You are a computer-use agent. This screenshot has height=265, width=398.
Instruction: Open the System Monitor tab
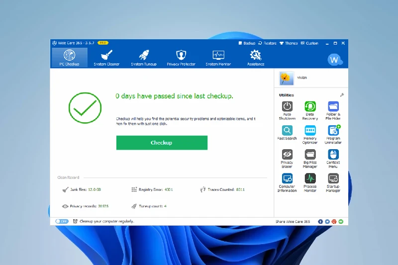tap(218, 58)
